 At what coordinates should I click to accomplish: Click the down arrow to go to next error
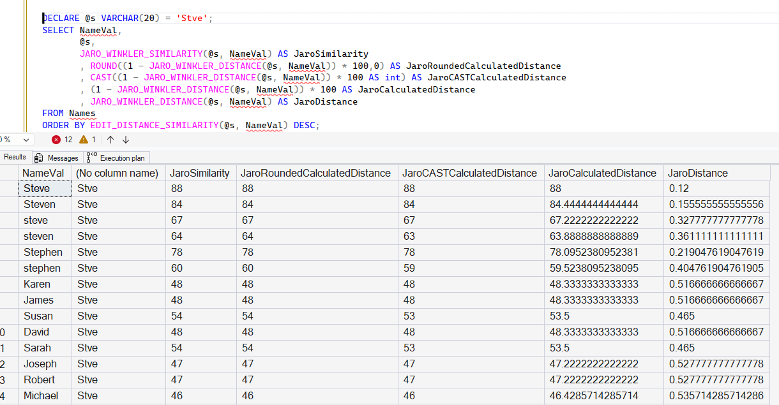[x=125, y=140]
